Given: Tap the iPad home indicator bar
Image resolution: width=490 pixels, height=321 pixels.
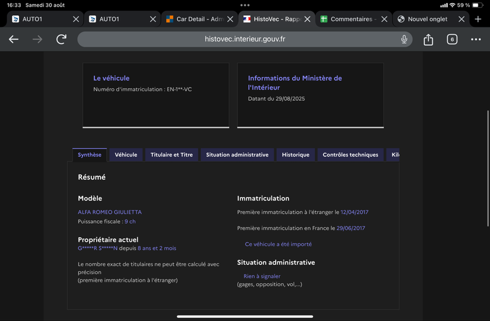Looking at the screenshot, I should pos(245,316).
